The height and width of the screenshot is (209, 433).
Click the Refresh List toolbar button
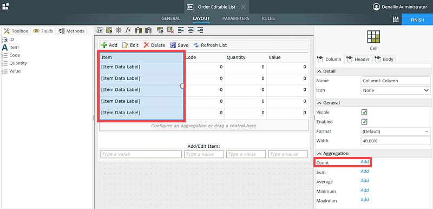[211, 45]
